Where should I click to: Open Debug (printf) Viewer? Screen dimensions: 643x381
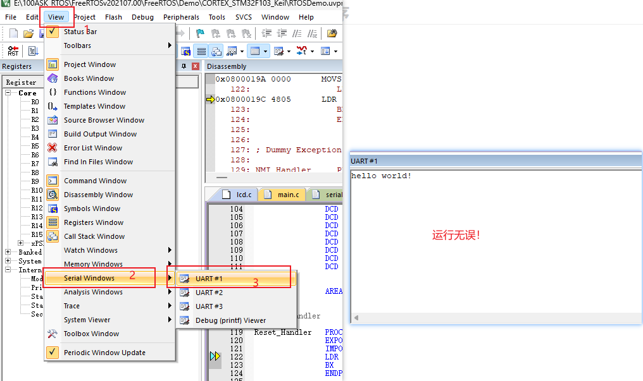[236, 320]
